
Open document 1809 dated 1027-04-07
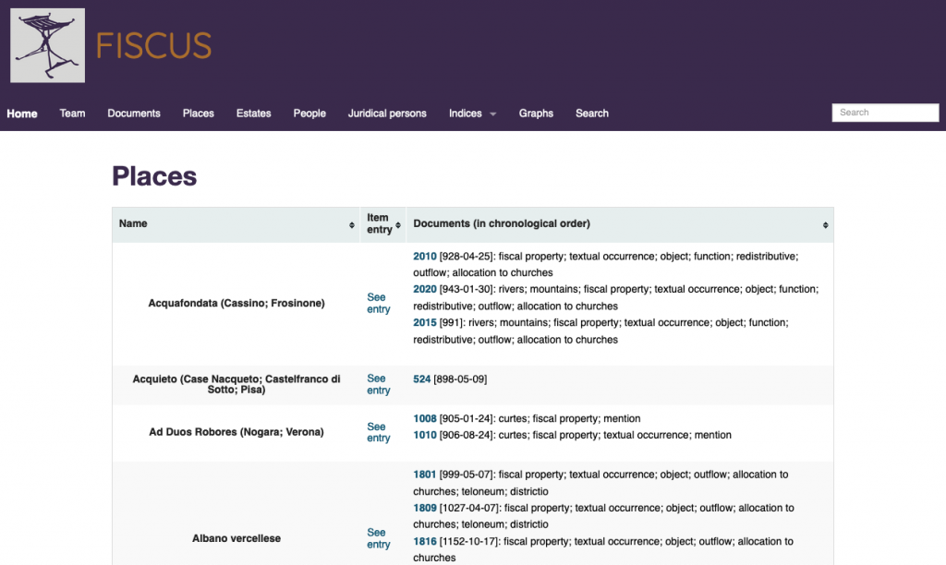(425, 509)
